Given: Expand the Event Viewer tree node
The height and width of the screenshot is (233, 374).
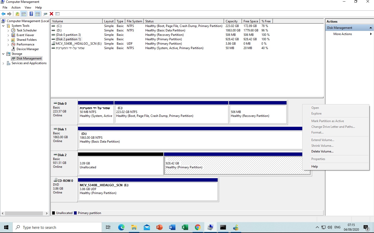Looking at the screenshot, I should [x=8, y=35].
